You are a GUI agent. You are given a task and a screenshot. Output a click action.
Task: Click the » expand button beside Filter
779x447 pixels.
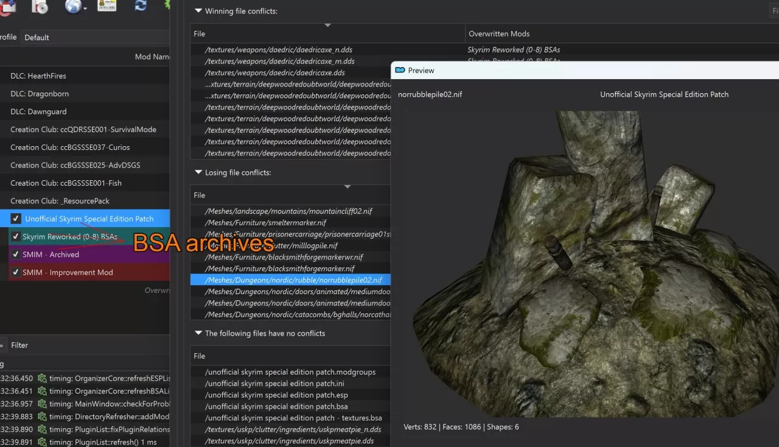2,345
